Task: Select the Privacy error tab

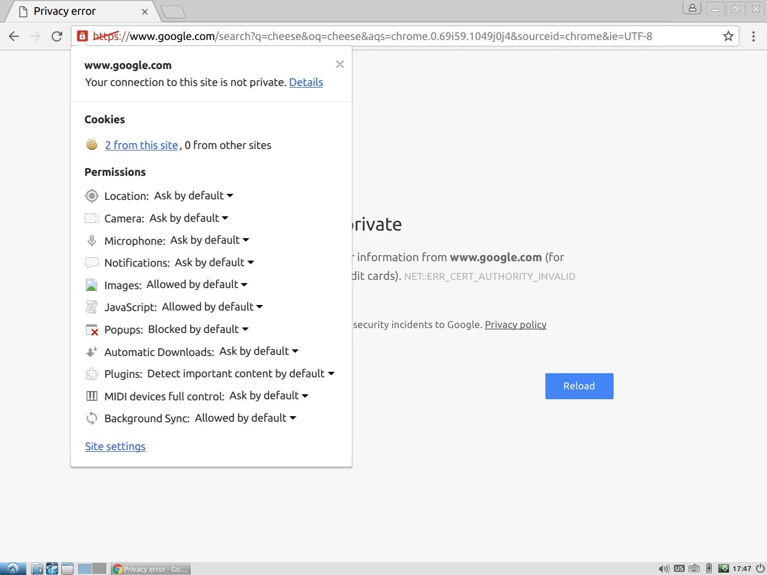Action: [82, 12]
